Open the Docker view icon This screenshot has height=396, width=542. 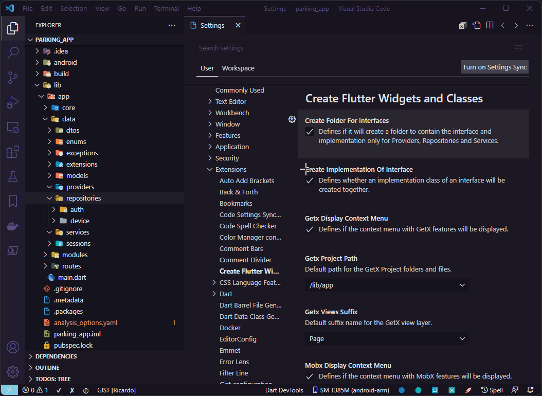[x=13, y=226]
